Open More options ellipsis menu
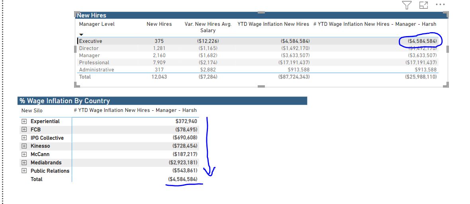Screen dimensions: 470x204 tap(440, 4)
